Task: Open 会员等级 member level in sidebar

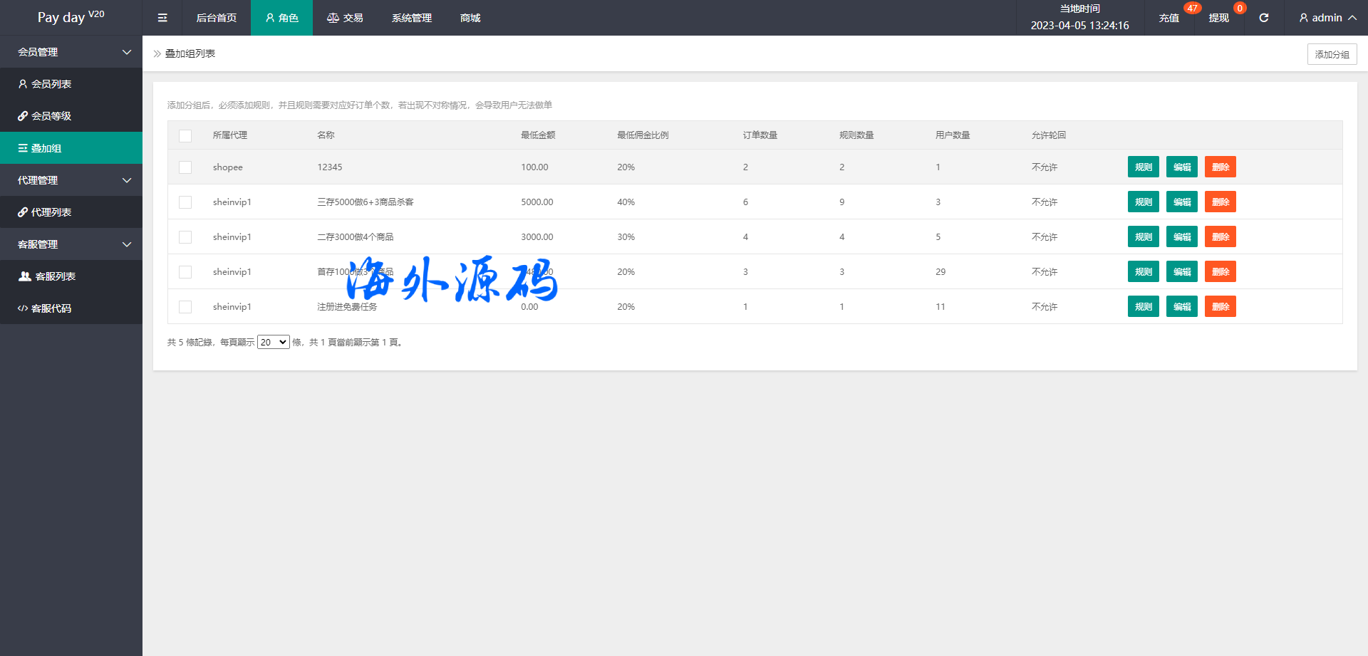Action: pyautogui.click(x=51, y=116)
